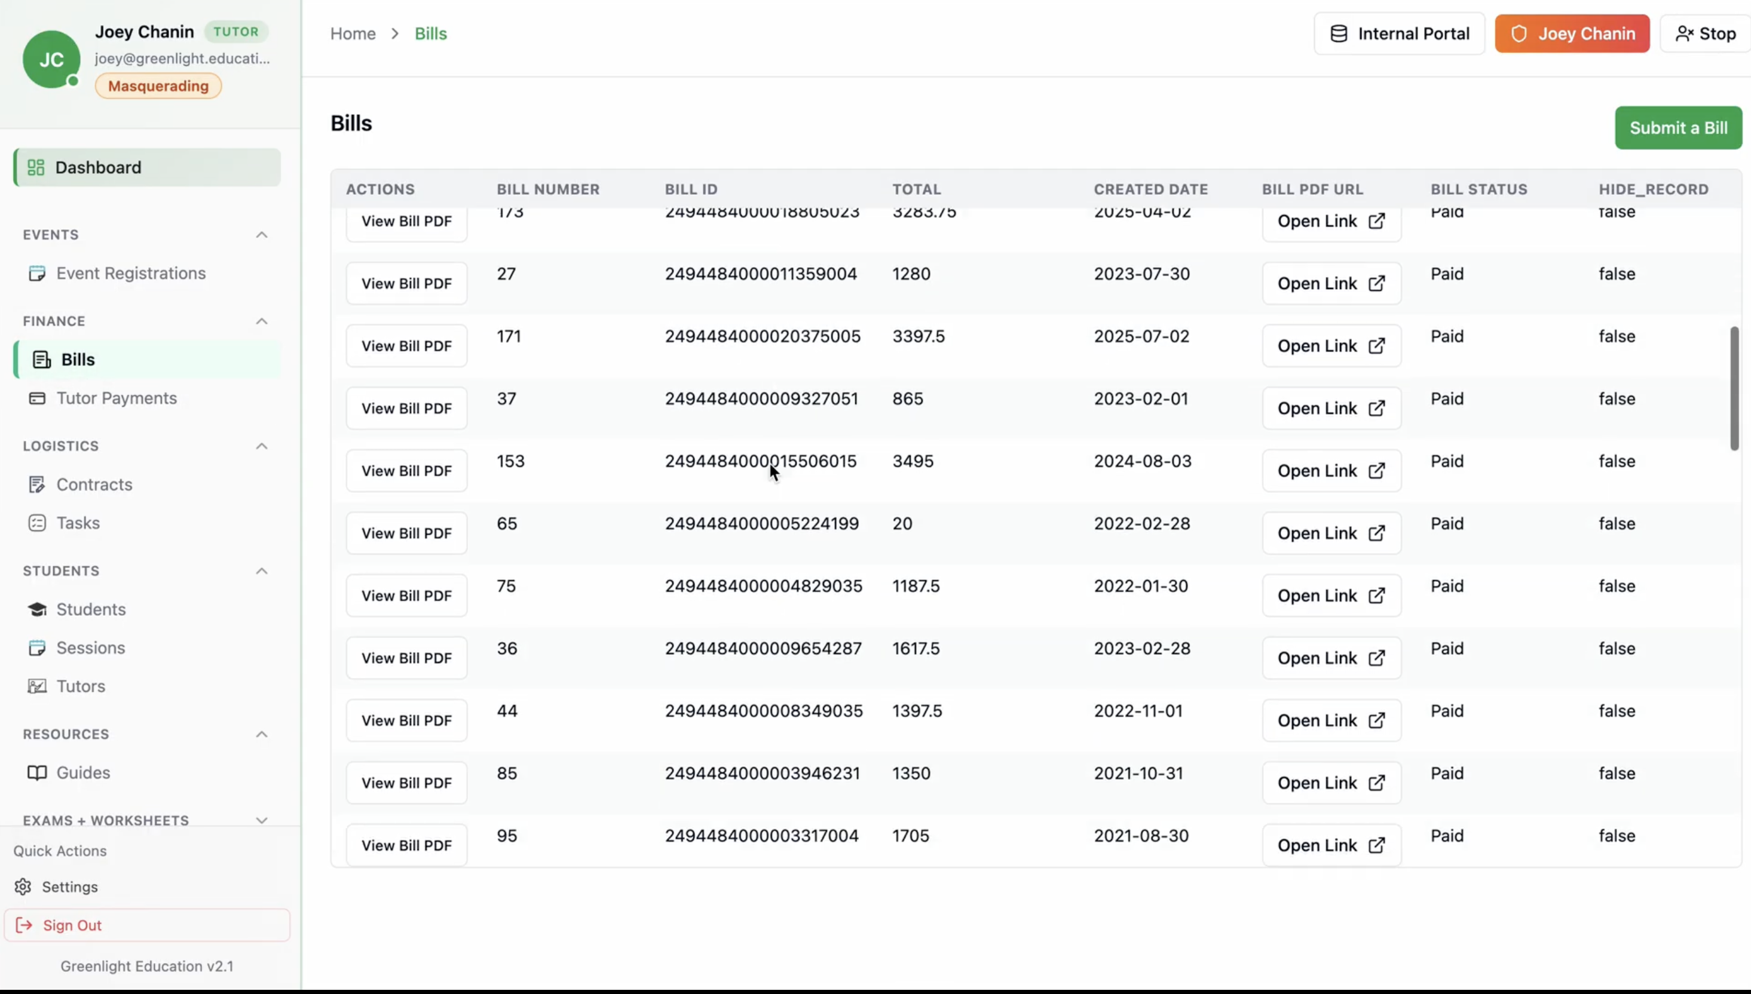Collapse the Finance section
The height and width of the screenshot is (994, 1751).
point(262,321)
